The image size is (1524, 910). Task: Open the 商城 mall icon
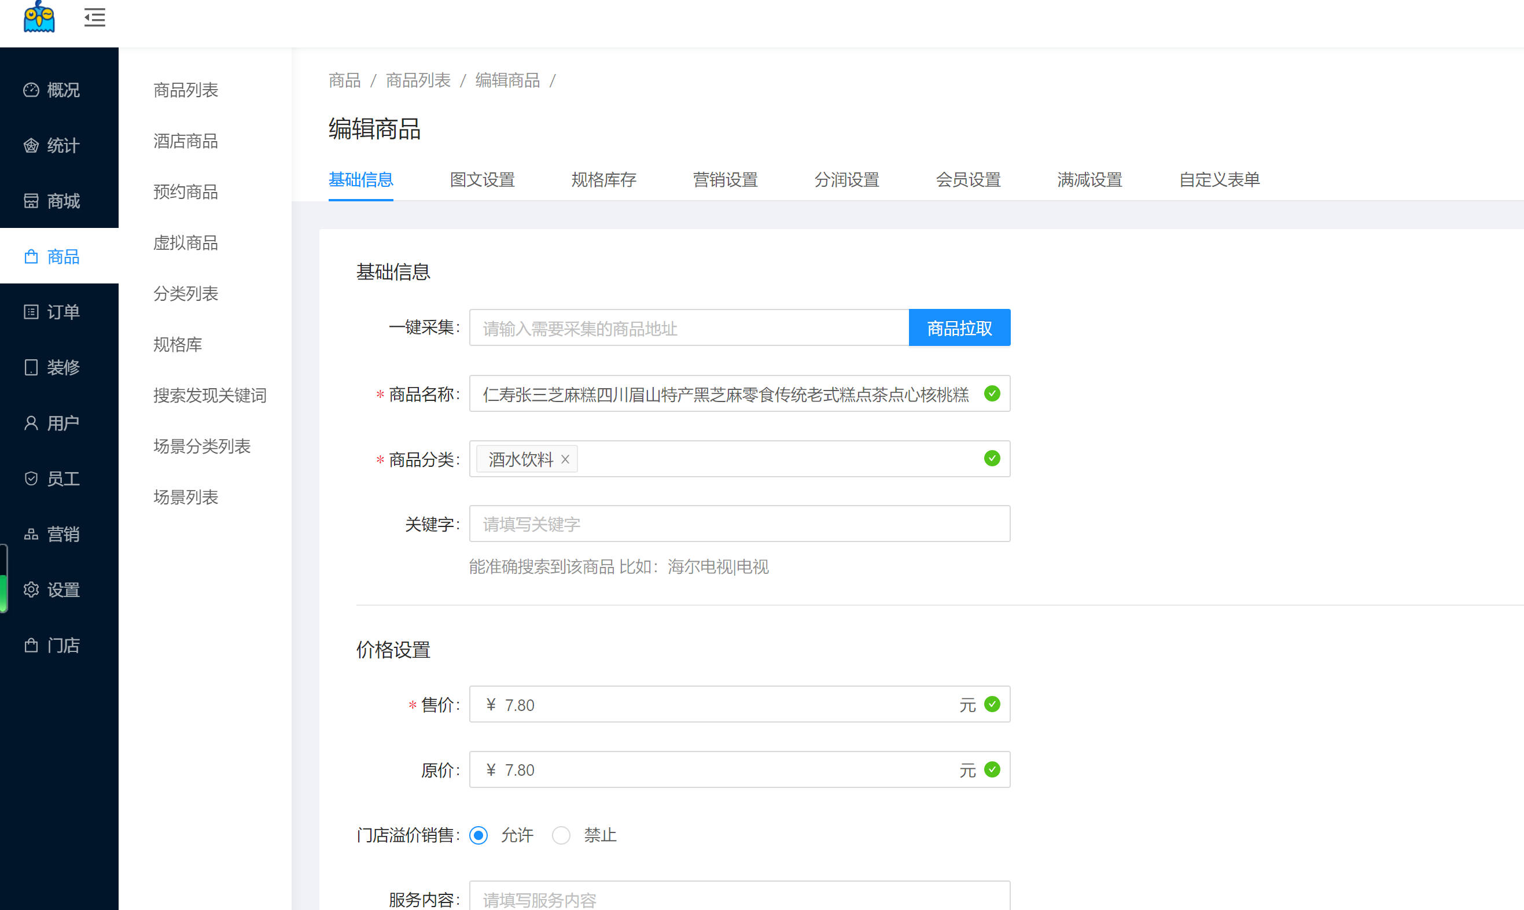tap(31, 201)
